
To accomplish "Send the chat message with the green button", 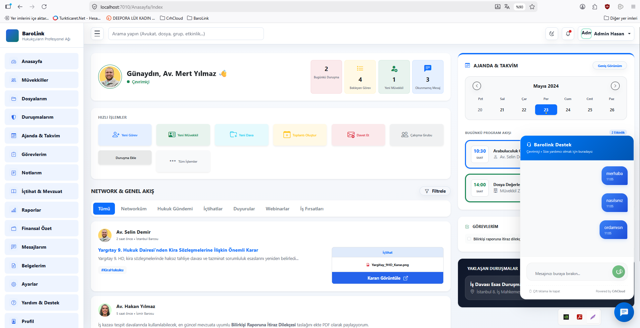I will pos(619,272).
